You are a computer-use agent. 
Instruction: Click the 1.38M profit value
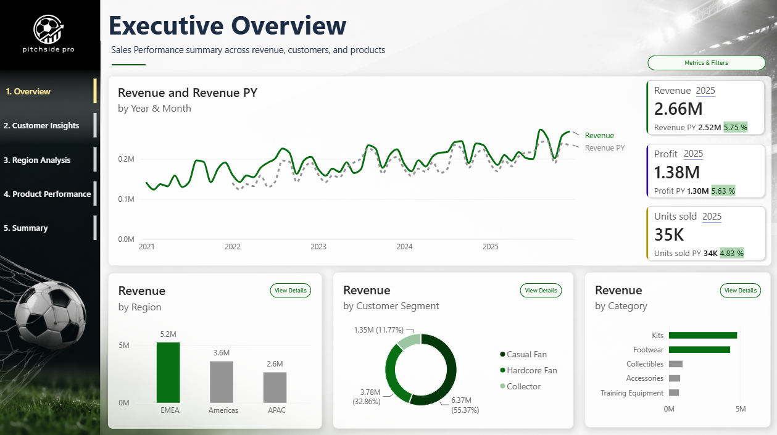point(677,172)
